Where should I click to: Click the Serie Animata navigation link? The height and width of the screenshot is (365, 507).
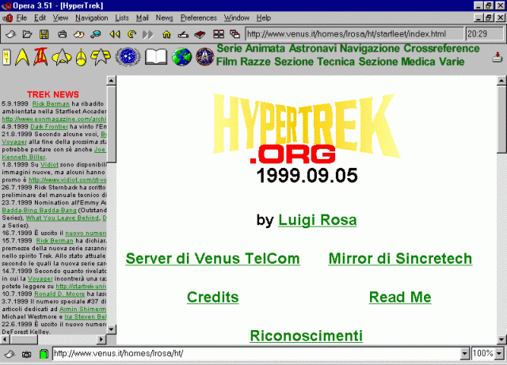[251, 48]
